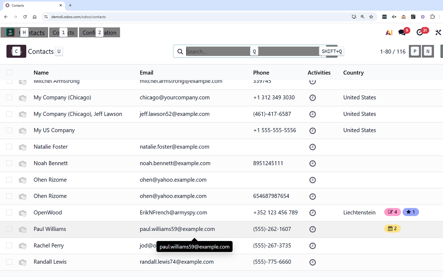The width and height of the screenshot is (443, 277).
Task: Click OpenWood's pink tag showing 4
Action: [x=392, y=212]
